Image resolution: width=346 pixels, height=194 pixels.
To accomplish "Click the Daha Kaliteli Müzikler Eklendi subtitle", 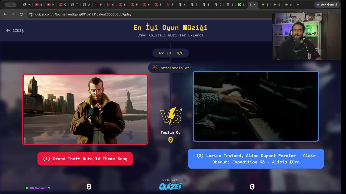I will click(x=171, y=35).
